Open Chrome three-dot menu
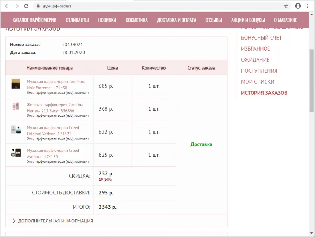Viewport: 315px width, 237px height. (308, 6)
